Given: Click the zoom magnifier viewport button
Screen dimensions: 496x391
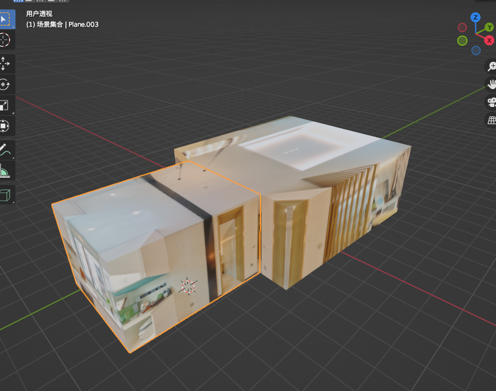Looking at the screenshot, I should pyautogui.click(x=491, y=66).
